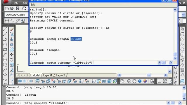Select the Linear dimension tool
The width and height of the screenshot is (187, 105).
pyautogui.click(x=7, y=21)
